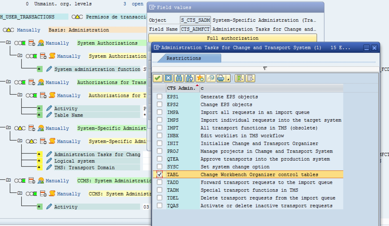Click the S_CTS_SADM Object field
Viewport: 389px width, 226px height.
(195, 20)
